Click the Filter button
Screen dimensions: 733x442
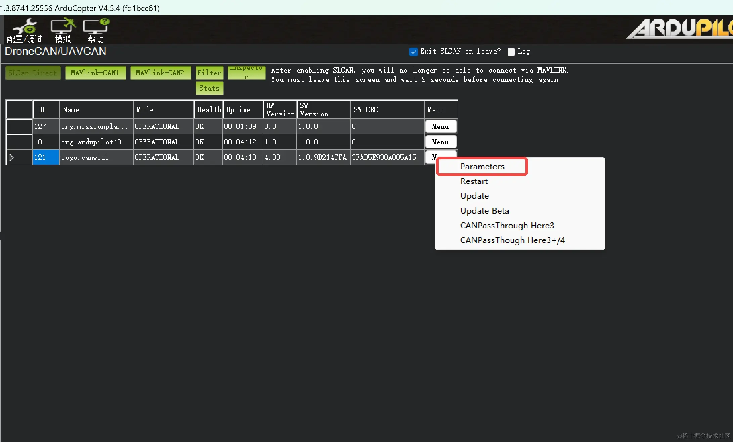point(209,73)
